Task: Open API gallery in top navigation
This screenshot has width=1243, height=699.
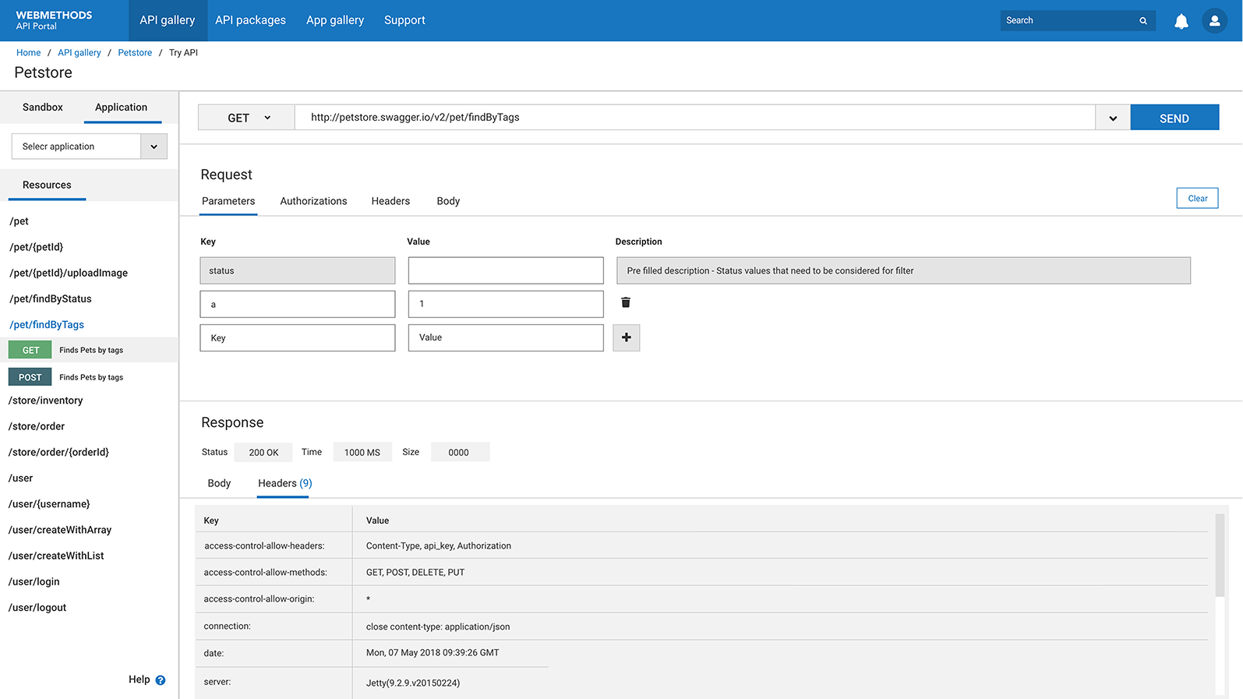Action: [x=167, y=20]
